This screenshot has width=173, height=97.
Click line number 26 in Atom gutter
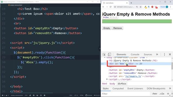4,43
